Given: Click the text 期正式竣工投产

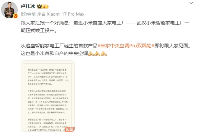Looking at the screenshot, I should click(x=39, y=30).
